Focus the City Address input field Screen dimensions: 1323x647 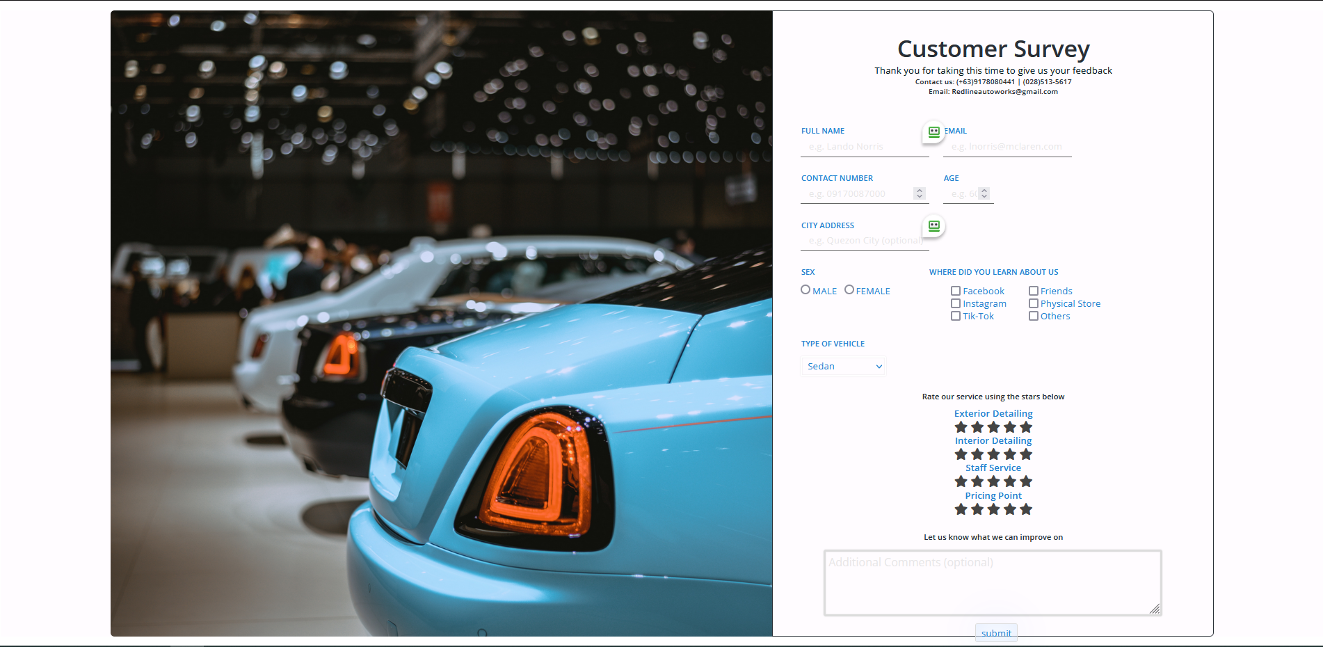click(865, 241)
